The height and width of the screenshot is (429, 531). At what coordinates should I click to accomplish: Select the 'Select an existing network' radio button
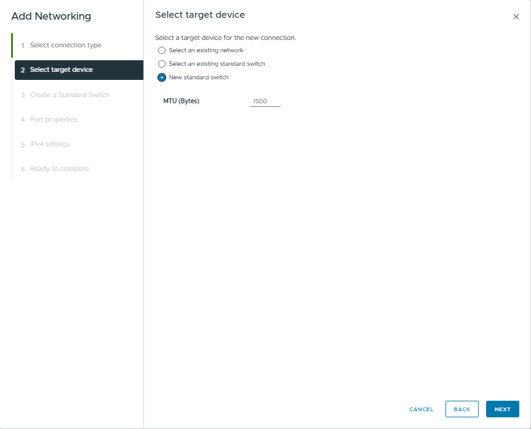pos(162,50)
